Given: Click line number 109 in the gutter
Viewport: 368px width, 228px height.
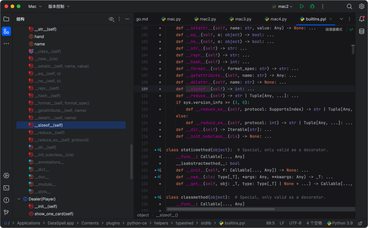Looking at the screenshot, I should coord(145,89).
